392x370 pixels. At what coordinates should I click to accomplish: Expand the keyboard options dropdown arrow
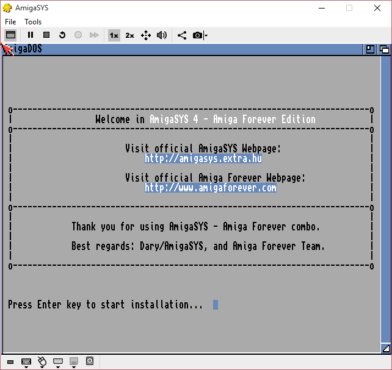coord(26,367)
